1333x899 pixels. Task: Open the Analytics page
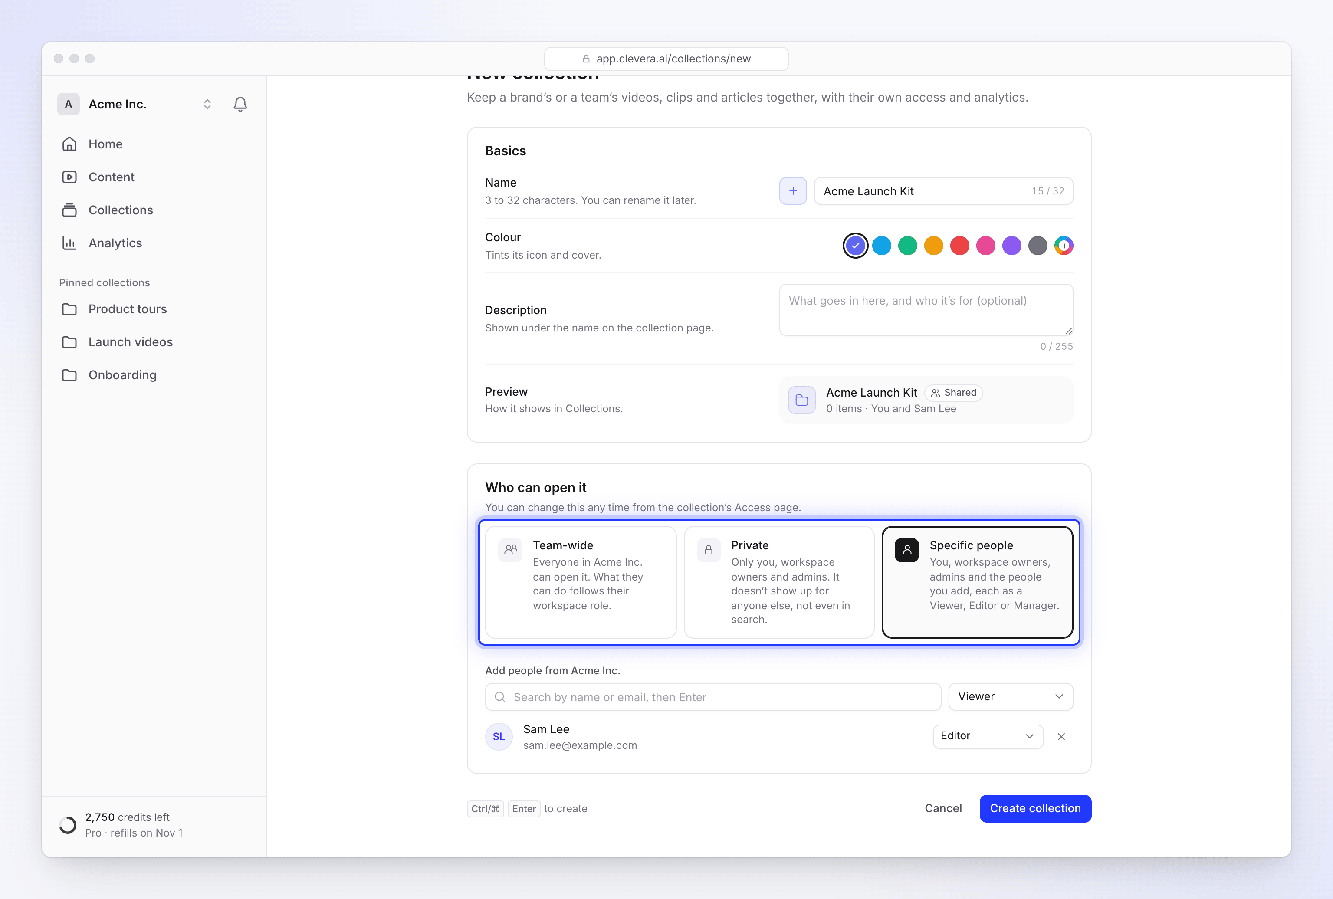tap(154, 243)
